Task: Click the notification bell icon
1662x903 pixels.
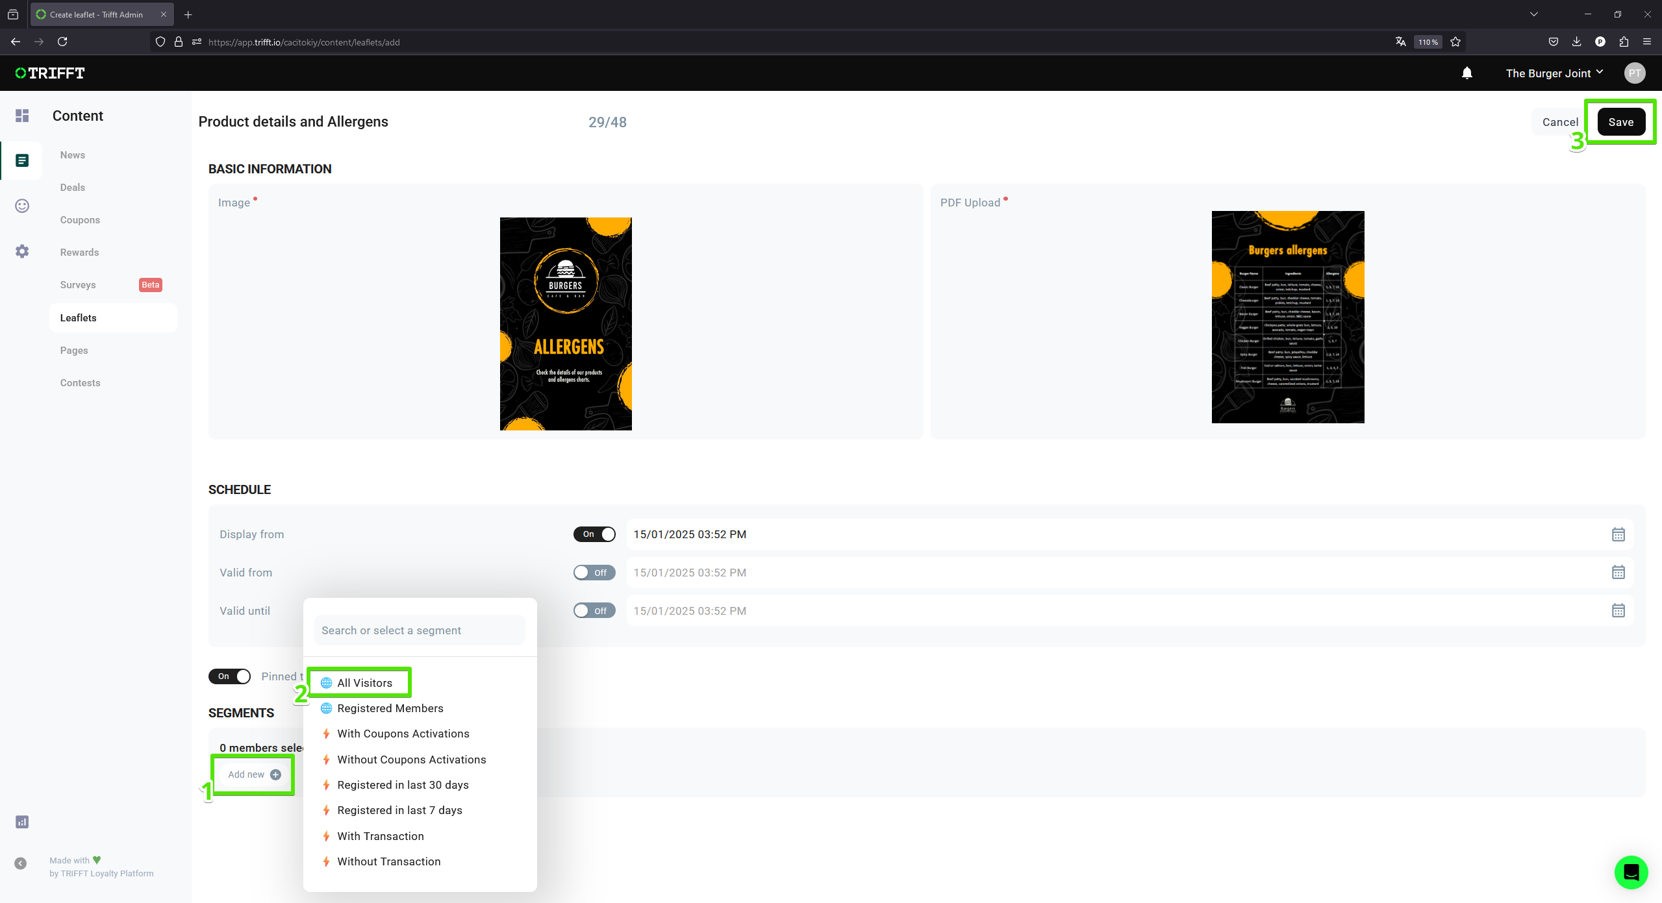Action: 1467,73
